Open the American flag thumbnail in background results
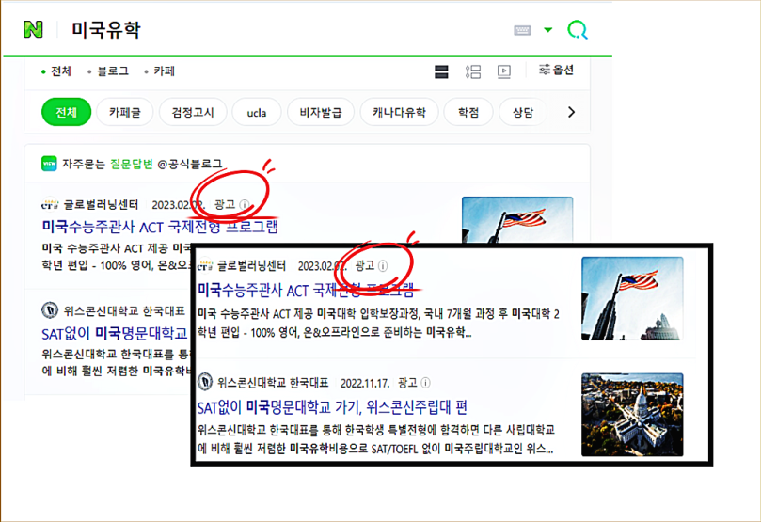 coord(517,219)
